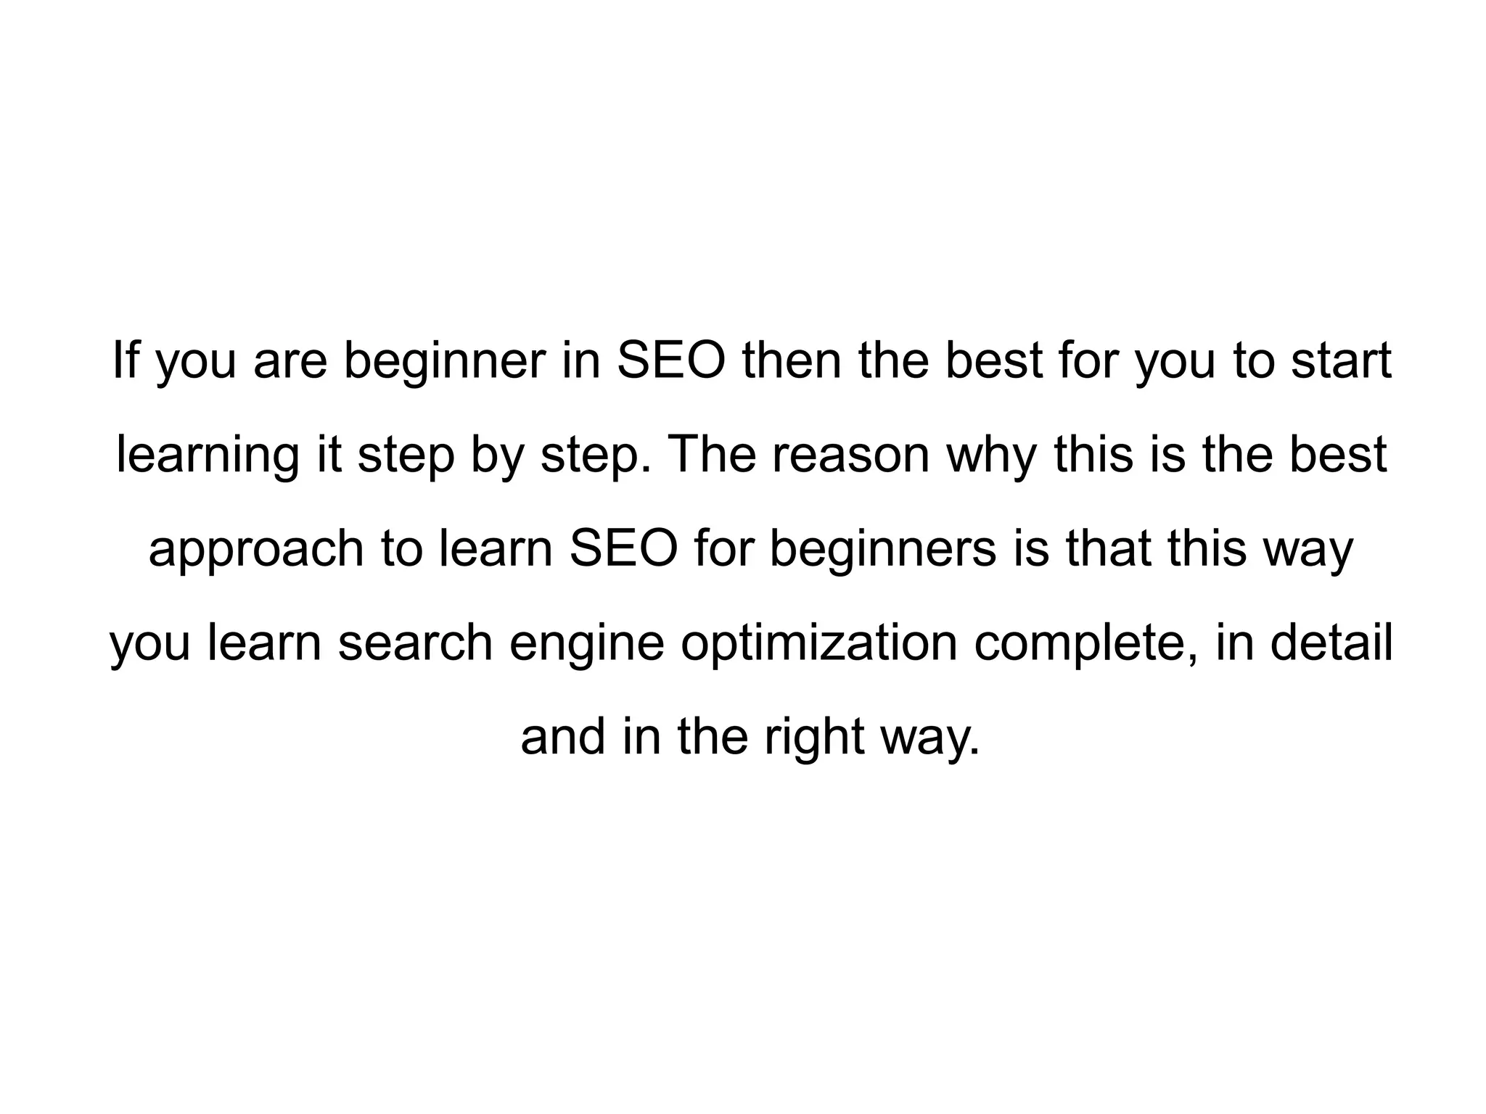Click the word "beginners" in the text
The width and height of the screenshot is (1486, 1114).
click(x=882, y=549)
